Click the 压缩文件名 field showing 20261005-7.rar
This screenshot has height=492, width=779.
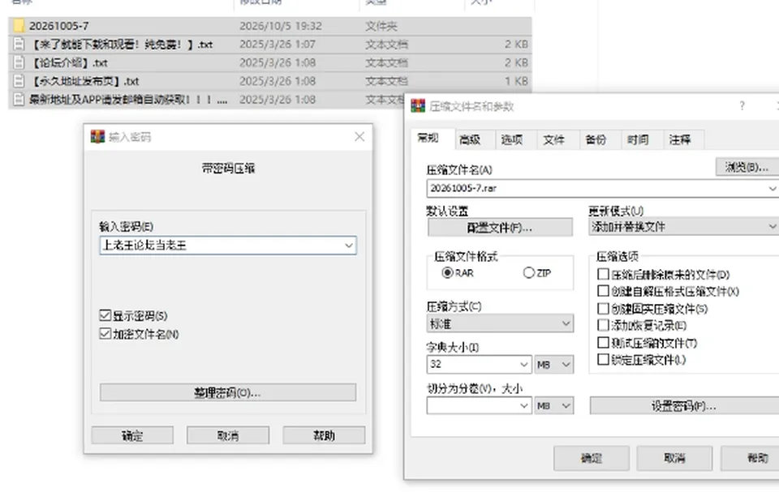point(602,188)
